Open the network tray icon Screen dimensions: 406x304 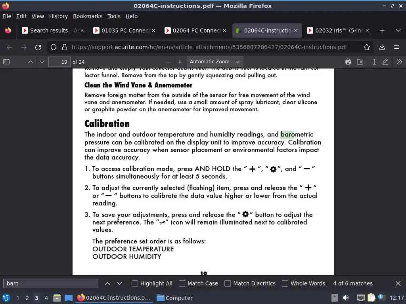pyautogui.click(x=360, y=298)
